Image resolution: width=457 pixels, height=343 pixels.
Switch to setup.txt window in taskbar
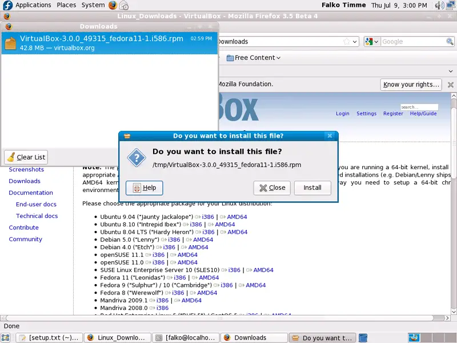pyautogui.click(x=49, y=338)
